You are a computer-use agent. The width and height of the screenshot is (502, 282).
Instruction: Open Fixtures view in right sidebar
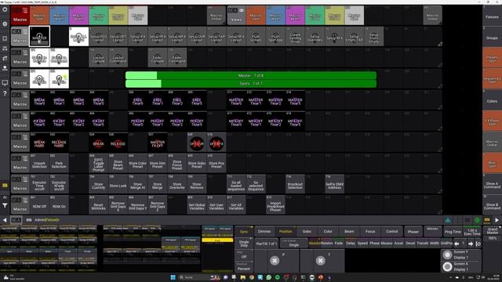[x=492, y=16]
